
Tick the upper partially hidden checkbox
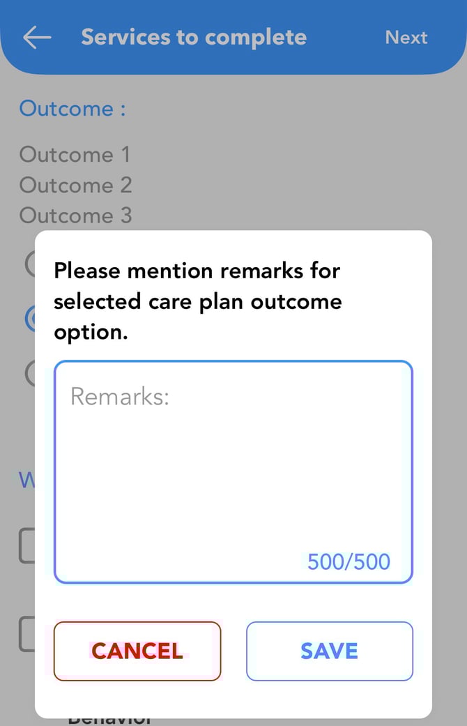coord(26,545)
